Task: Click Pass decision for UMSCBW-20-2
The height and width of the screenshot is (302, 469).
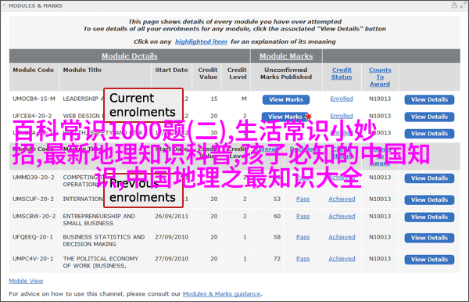Action: (303, 216)
